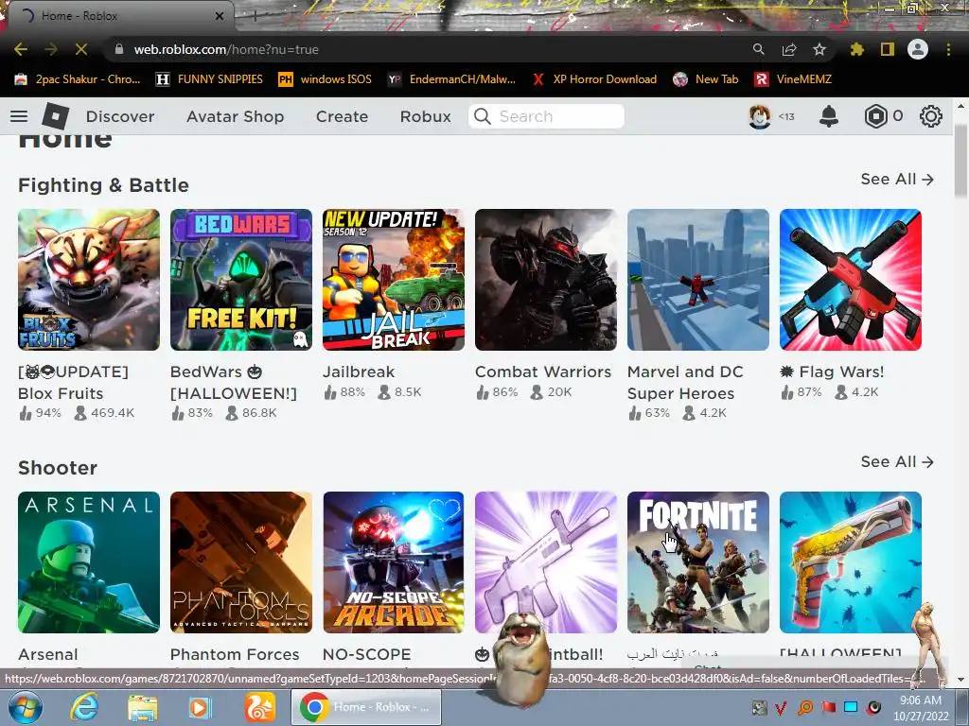This screenshot has width=969, height=726.
Task: Open the Avatar Shop menu item
Action: [235, 116]
